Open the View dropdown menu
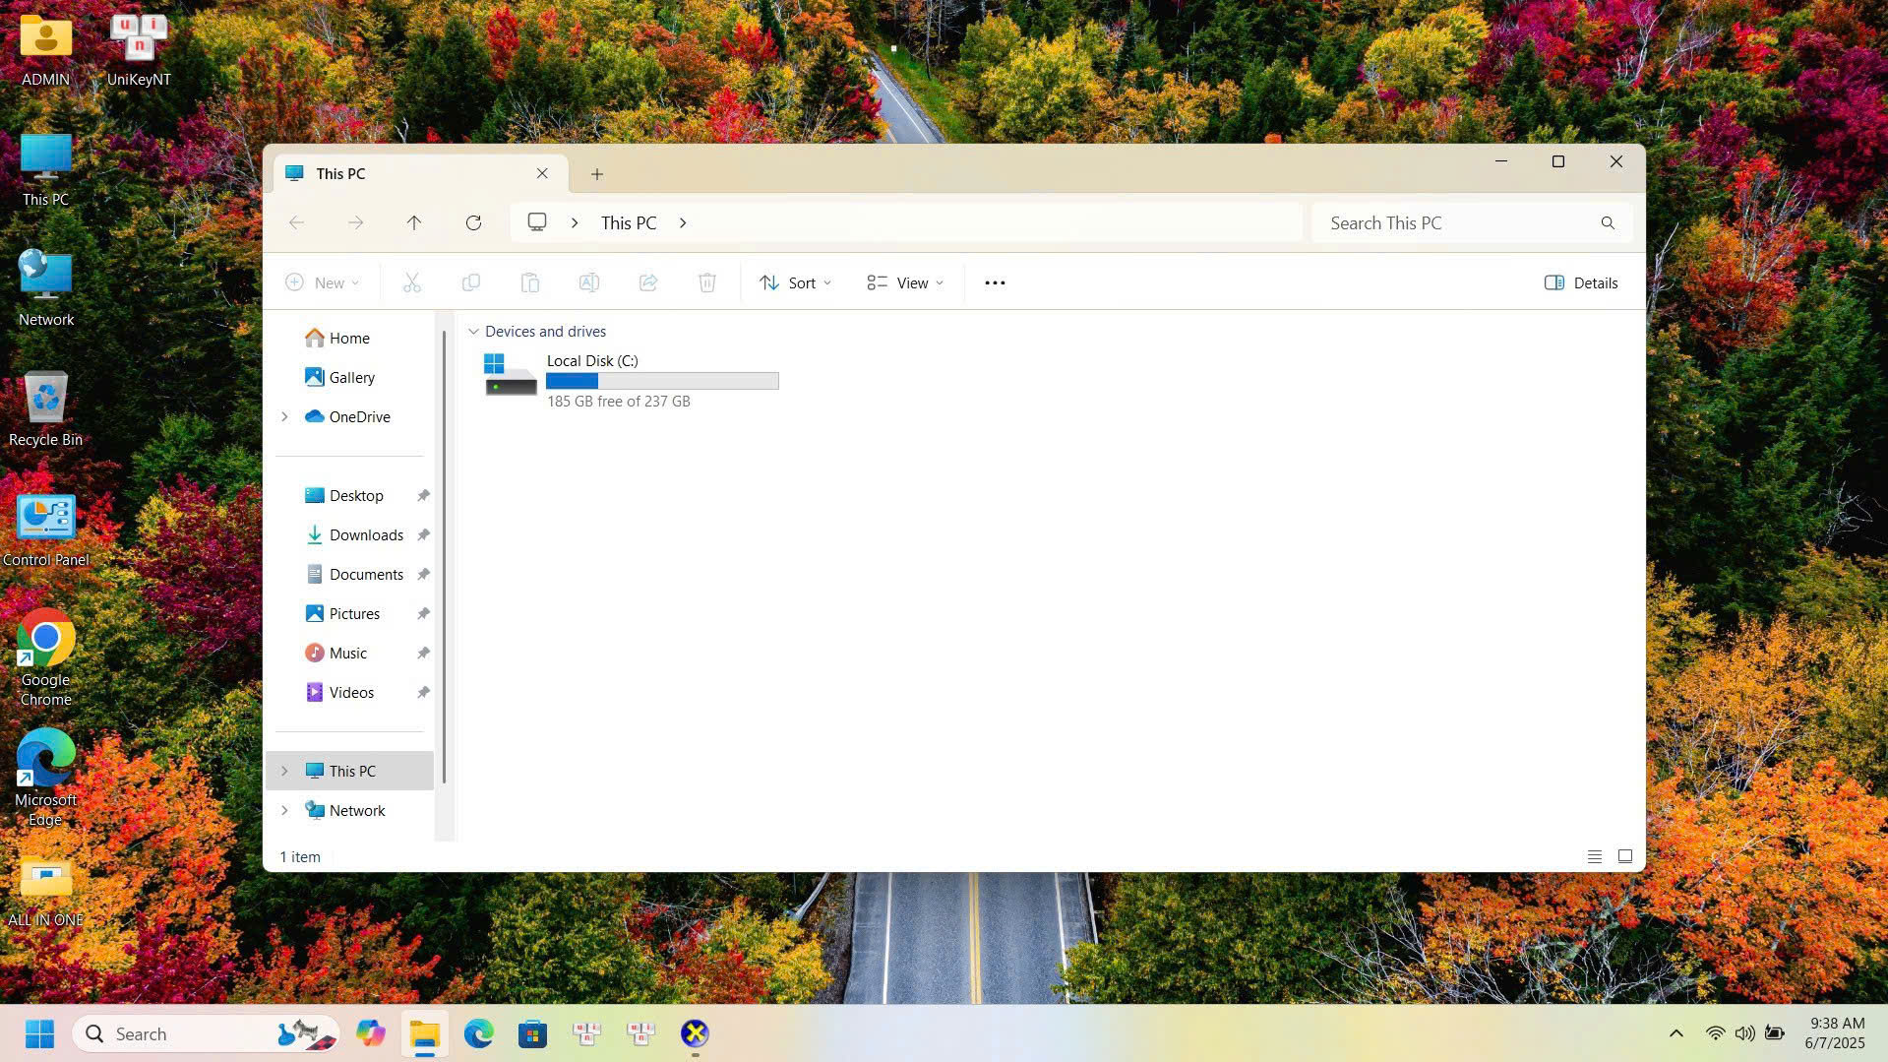The image size is (1888, 1062). pos(904,283)
